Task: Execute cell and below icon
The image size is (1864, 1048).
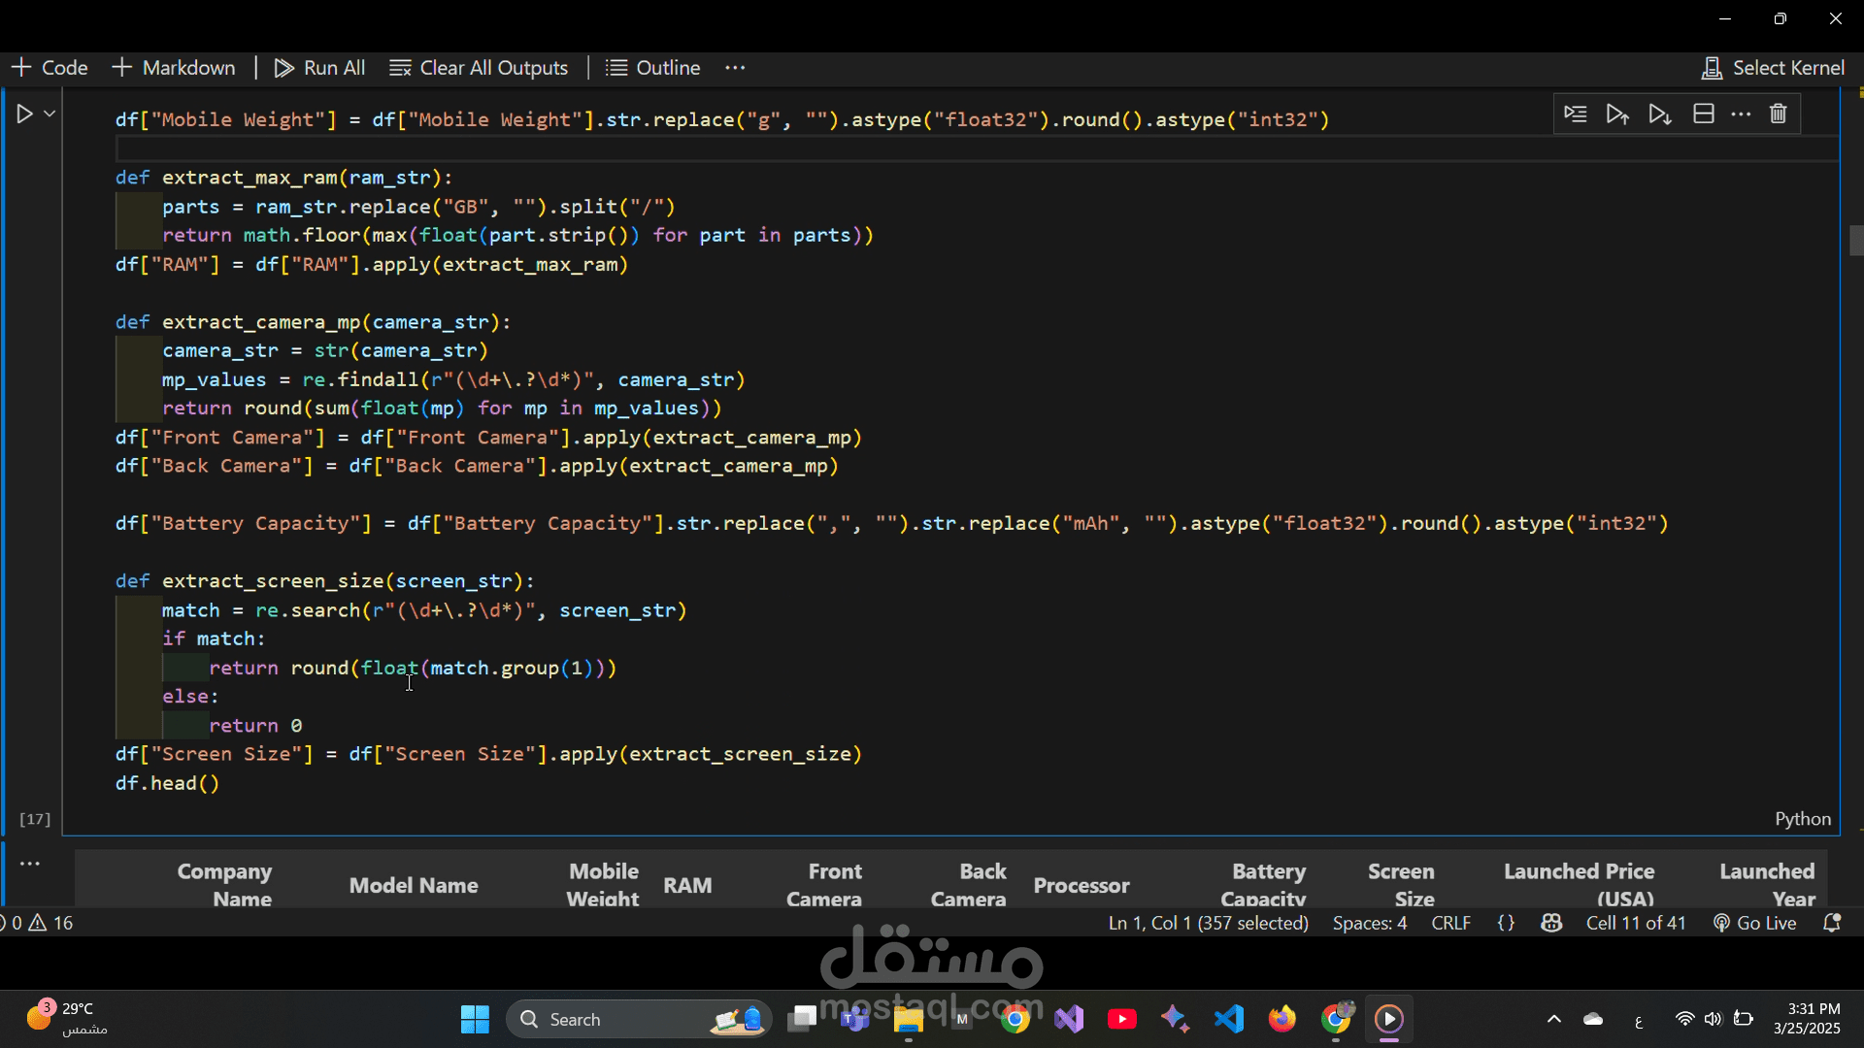Action: click(1660, 115)
